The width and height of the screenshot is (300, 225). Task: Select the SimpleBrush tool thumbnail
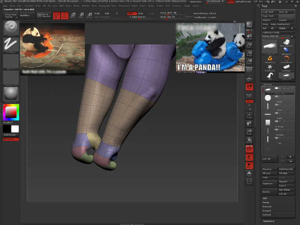coord(270,60)
